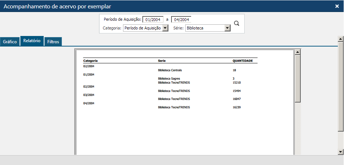Focus the end date field 04/2004
The image size is (344, 165).
pyautogui.click(x=181, y=20)
